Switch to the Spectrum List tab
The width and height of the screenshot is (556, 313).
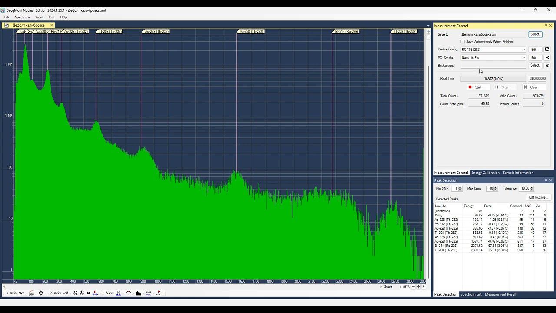471,294
